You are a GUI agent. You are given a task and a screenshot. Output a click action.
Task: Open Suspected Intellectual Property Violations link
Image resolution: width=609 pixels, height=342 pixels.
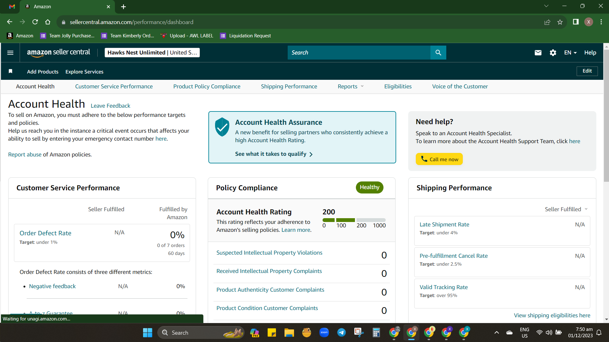(x=269, y=253)
